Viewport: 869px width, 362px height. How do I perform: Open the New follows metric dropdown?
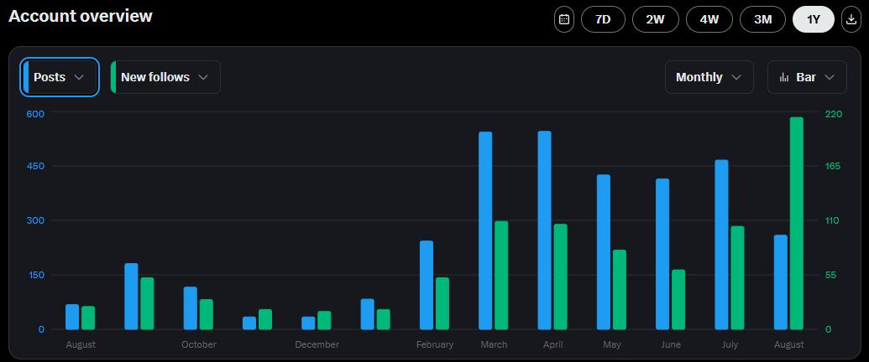pyautogui.click(x=165, y=77)
